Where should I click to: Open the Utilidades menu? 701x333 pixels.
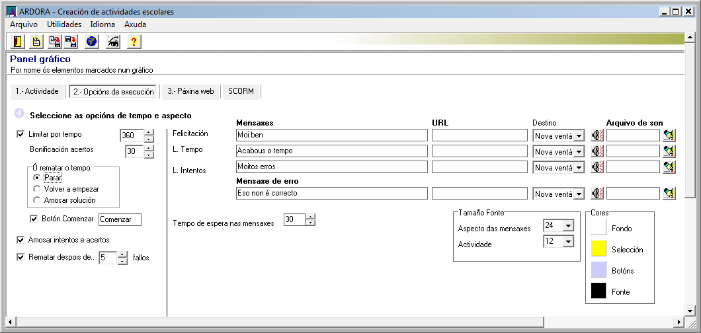(64, 24)
